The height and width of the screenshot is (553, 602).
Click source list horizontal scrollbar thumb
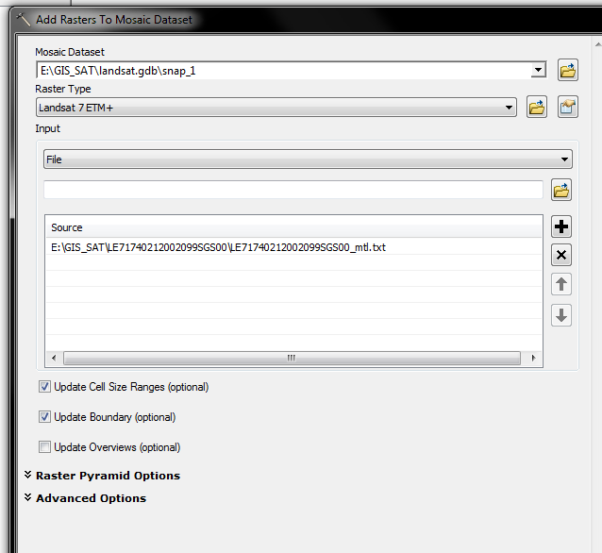coord(292,358)
